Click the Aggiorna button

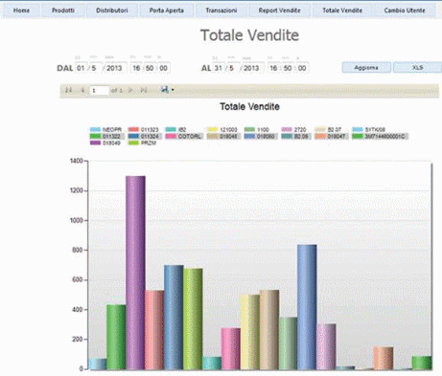pos(366,68)
